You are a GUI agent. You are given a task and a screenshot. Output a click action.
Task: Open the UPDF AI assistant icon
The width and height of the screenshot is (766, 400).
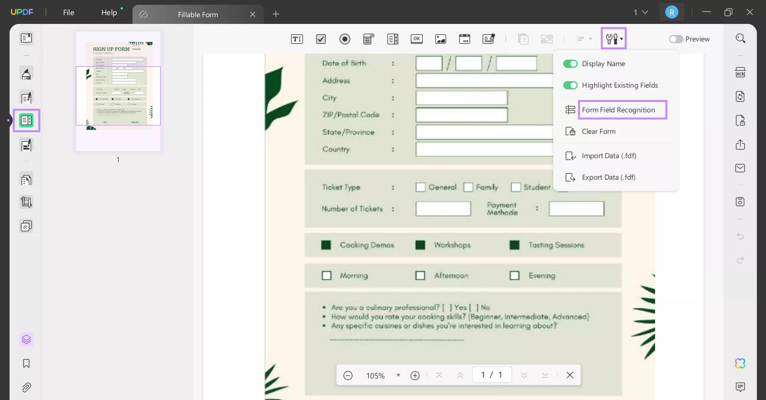(740, 363)
